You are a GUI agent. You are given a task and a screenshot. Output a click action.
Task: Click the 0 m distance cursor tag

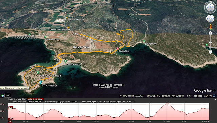pyautogui.click(x=10, y=122)
